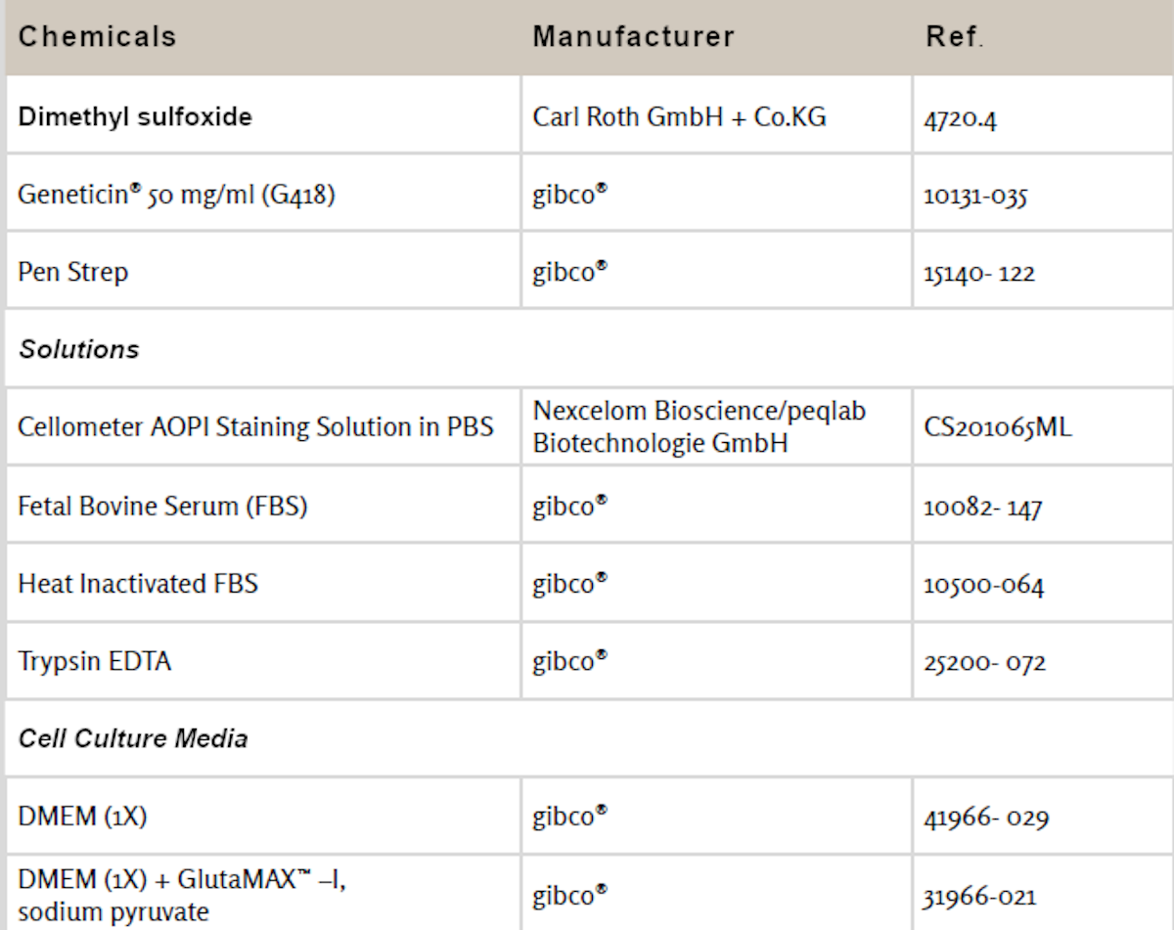Click the Manufacturer column header
Screen dimensions: 1174x930
click(x=633, y=37)
